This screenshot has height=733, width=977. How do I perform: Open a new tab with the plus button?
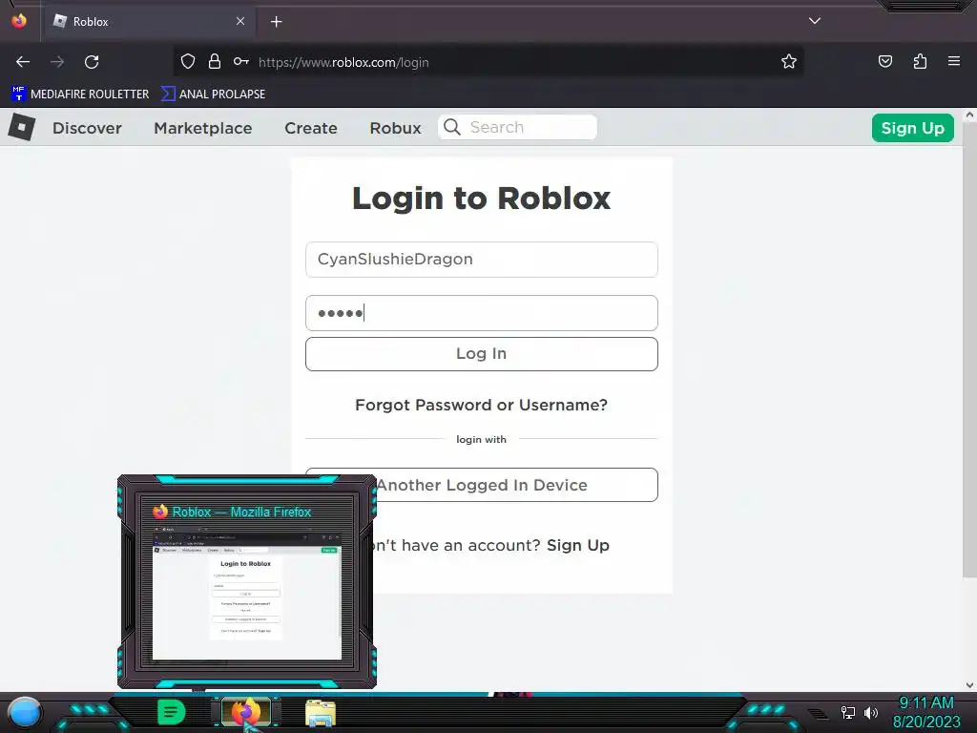click(x=276, y=22)
